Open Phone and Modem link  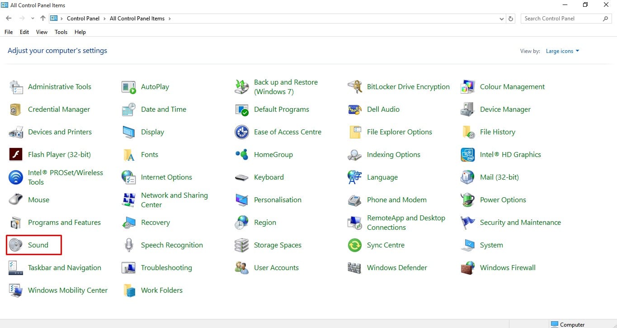click(x=397, y=200)
